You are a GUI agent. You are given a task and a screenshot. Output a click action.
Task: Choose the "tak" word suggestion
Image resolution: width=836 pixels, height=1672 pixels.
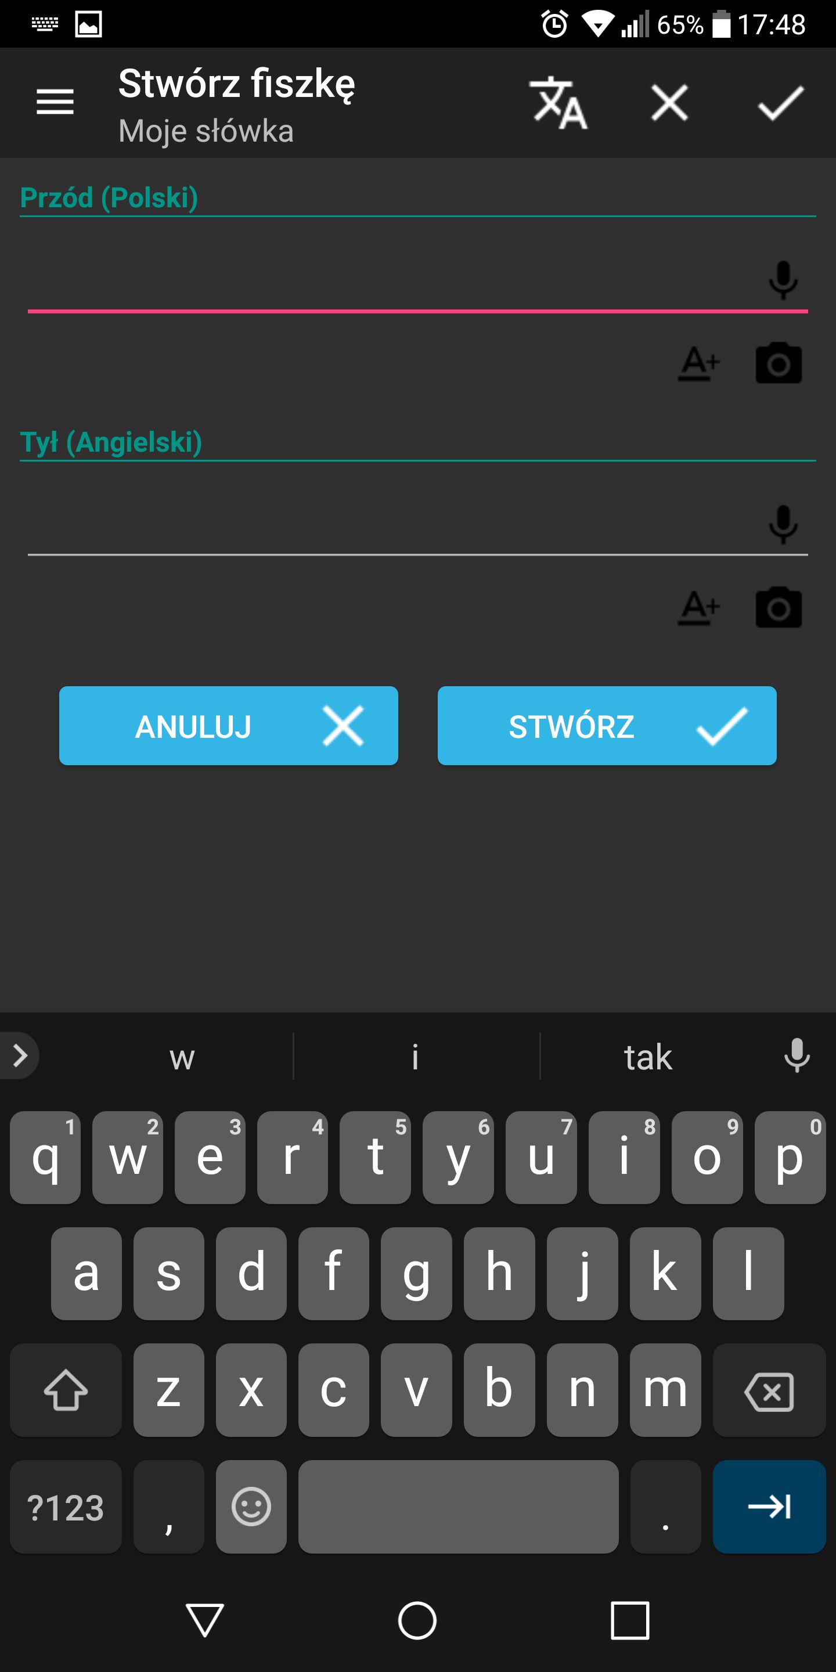point(648,1057)
